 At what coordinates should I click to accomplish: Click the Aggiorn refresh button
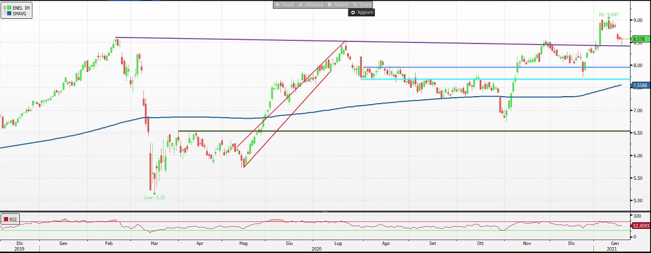[x=361, y=12]
